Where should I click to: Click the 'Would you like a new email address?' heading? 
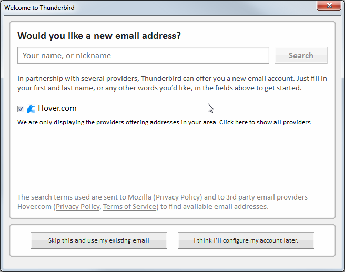99,36
